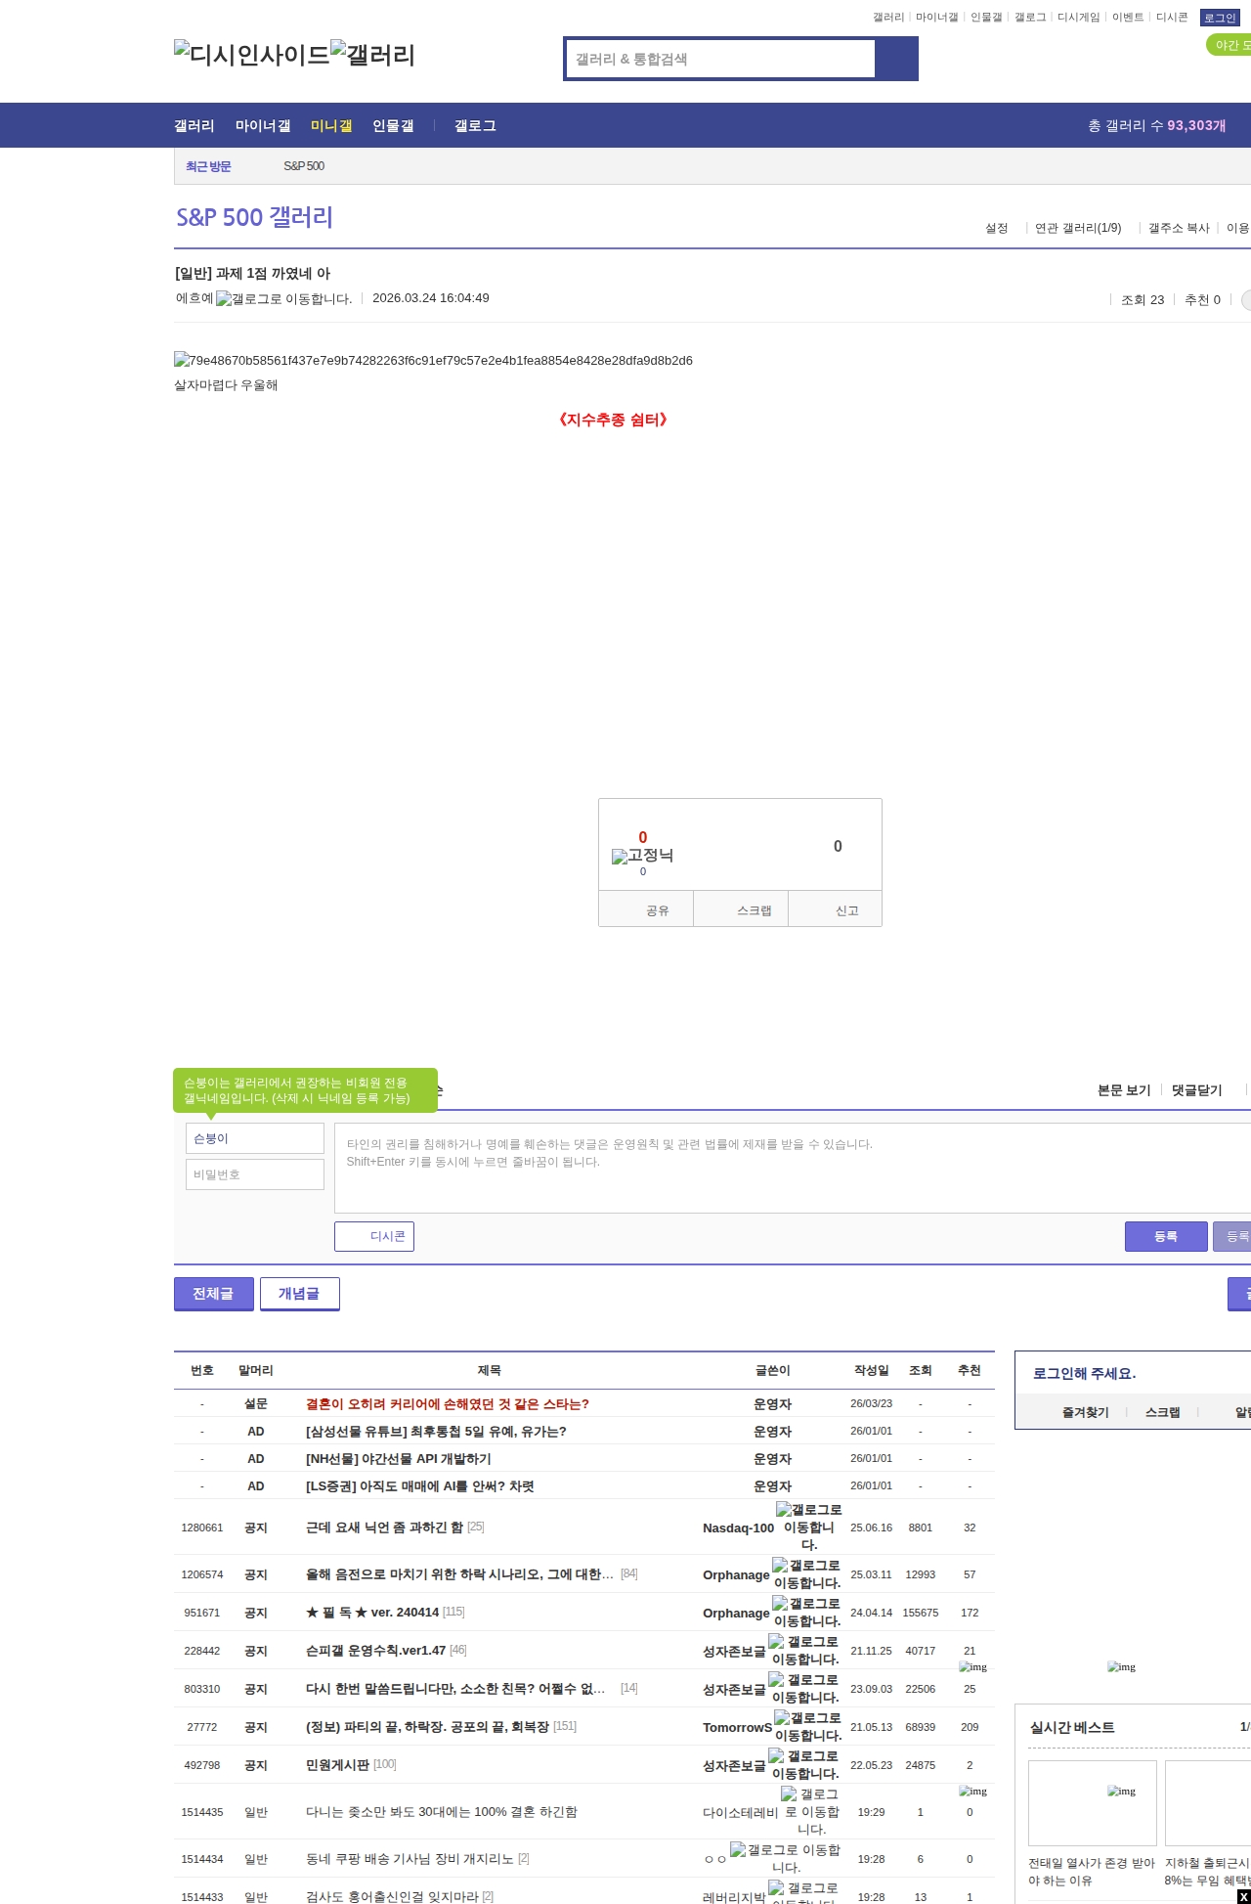This screenshot has height=1904, width=1251.
Task: Open the [NH선물] 야간선물 API 개발하기 post
Action: click(x=399, y=1459)
